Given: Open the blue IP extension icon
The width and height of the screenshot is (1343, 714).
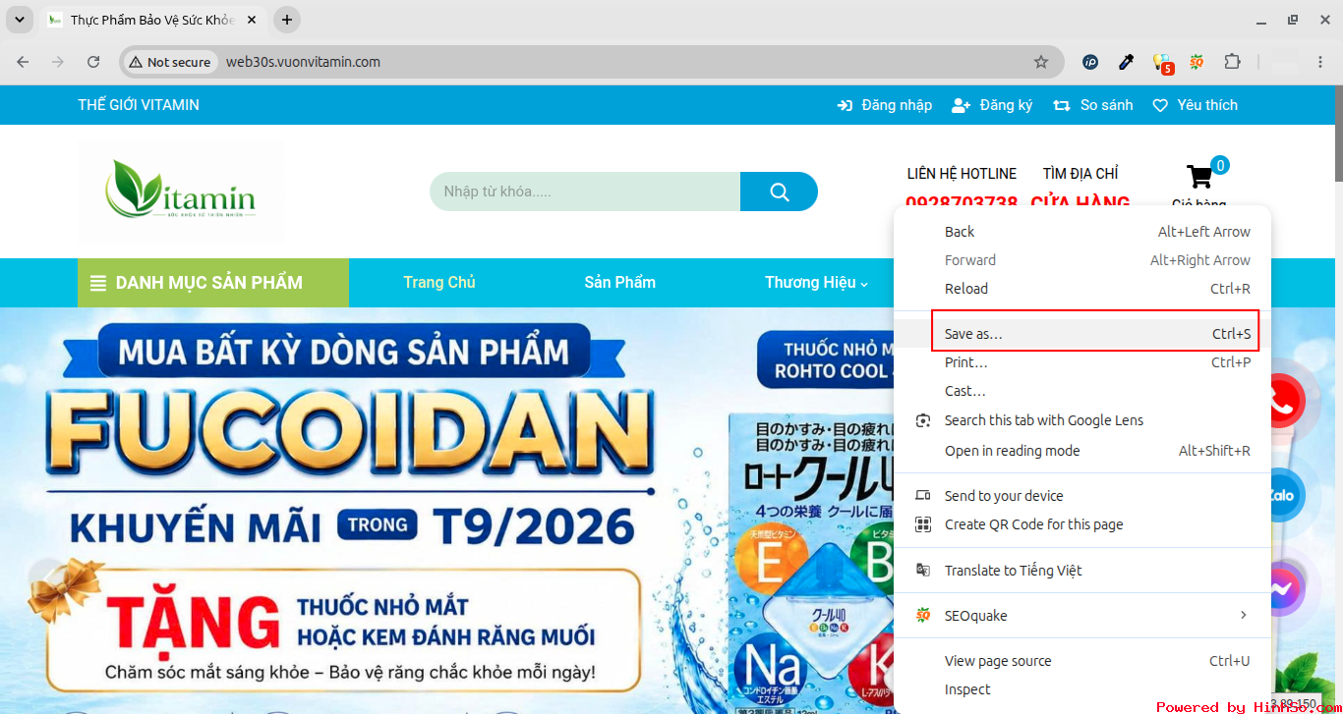Looking at the screenshot, I should tap(1090, 62).
